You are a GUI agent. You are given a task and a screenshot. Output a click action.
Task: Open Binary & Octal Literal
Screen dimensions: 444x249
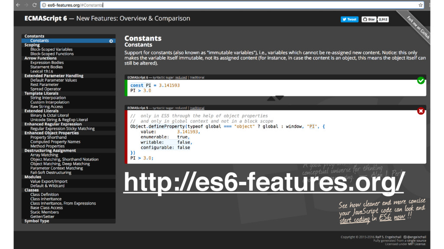tap(49, 115)
